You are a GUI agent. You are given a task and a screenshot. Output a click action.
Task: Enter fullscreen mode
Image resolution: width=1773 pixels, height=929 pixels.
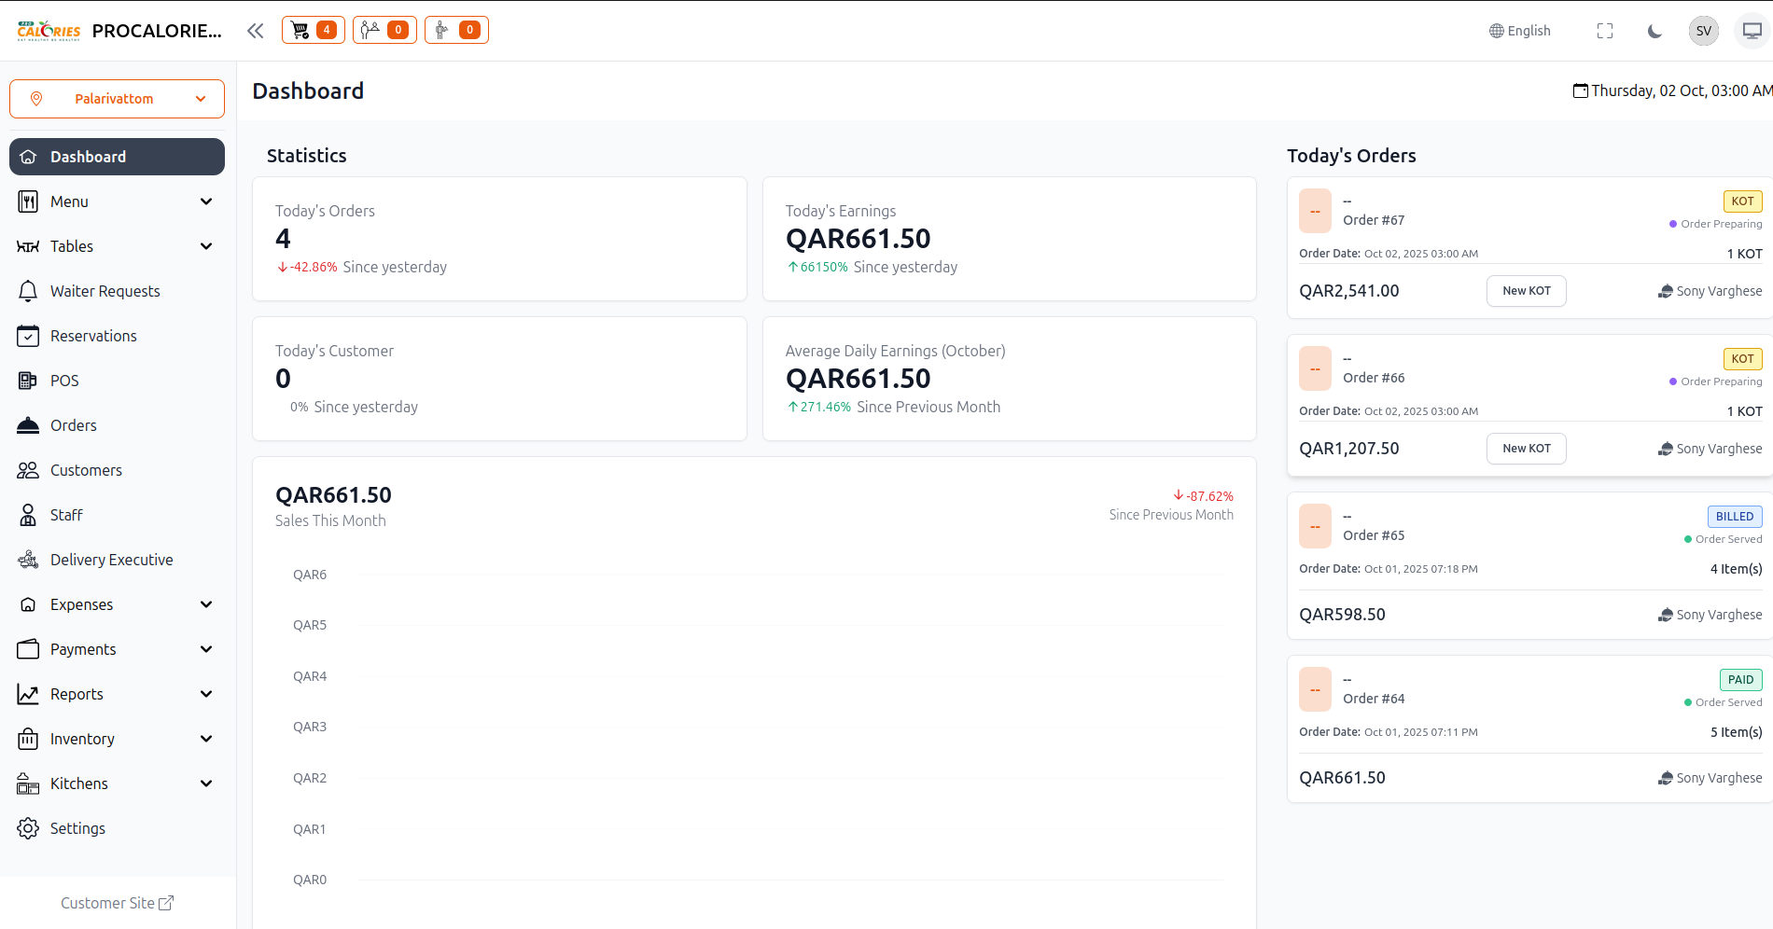1604,31
